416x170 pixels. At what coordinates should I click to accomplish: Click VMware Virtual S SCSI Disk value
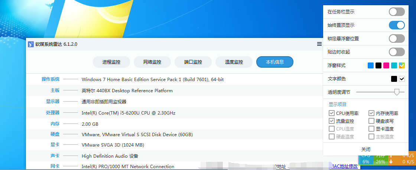tap(137, 135)
